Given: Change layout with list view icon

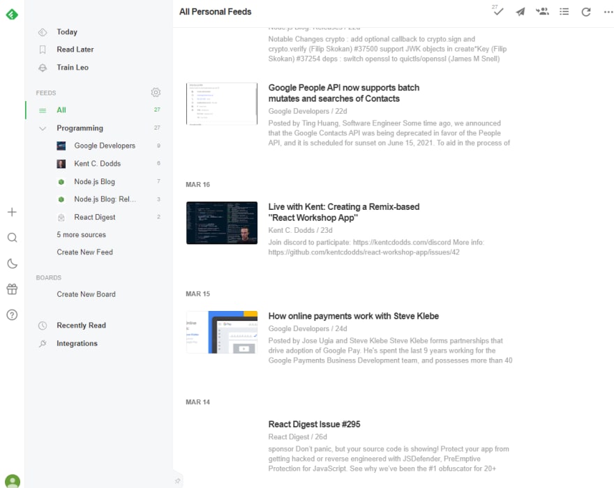Looking at the screenshot, I should click(564, 12).
